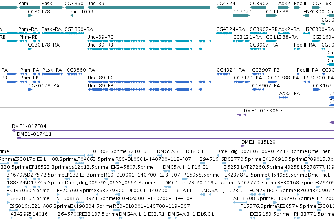Screen dimensions: 334x220
Task: Select the DMG4A3_1.E16.C1 EST label
Action: [191, 214]
